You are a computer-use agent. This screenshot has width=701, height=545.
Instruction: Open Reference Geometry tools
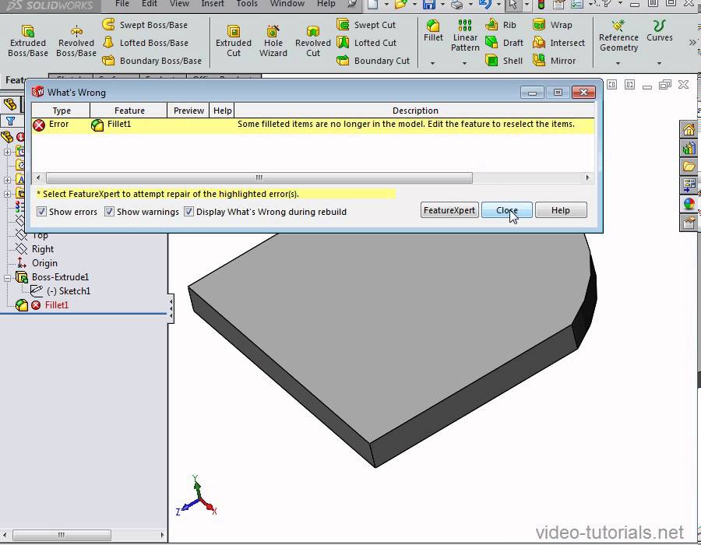pos(618,36)
